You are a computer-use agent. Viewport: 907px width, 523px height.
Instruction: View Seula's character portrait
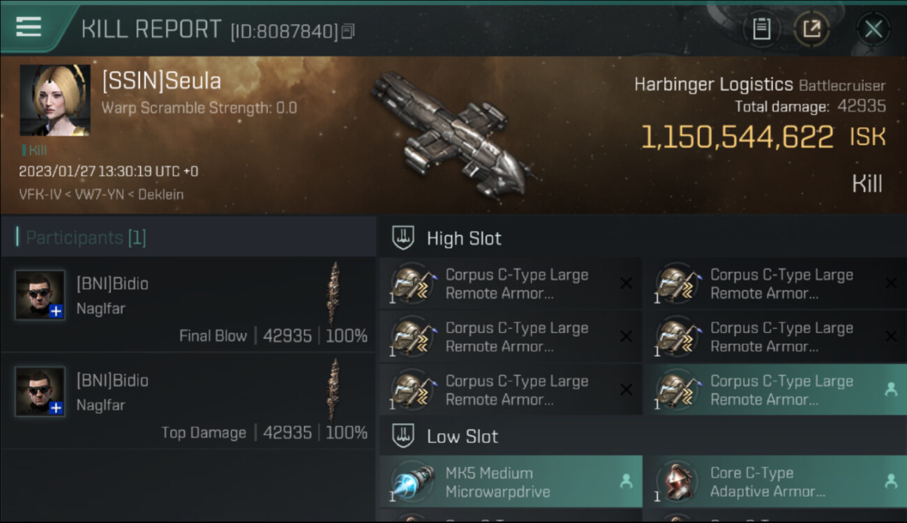click(x=55, y=100)
